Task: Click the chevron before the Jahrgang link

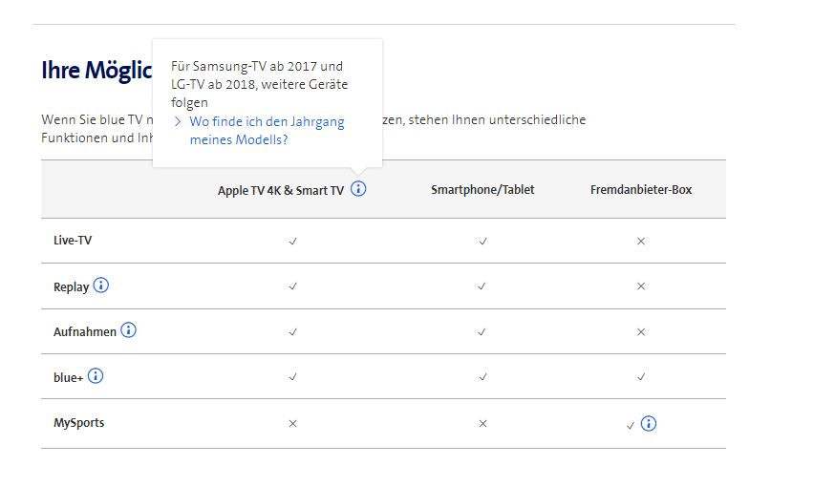Action: coord(178,122)
